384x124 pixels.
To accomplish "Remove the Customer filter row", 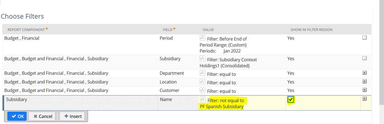I will coord(364,90).
